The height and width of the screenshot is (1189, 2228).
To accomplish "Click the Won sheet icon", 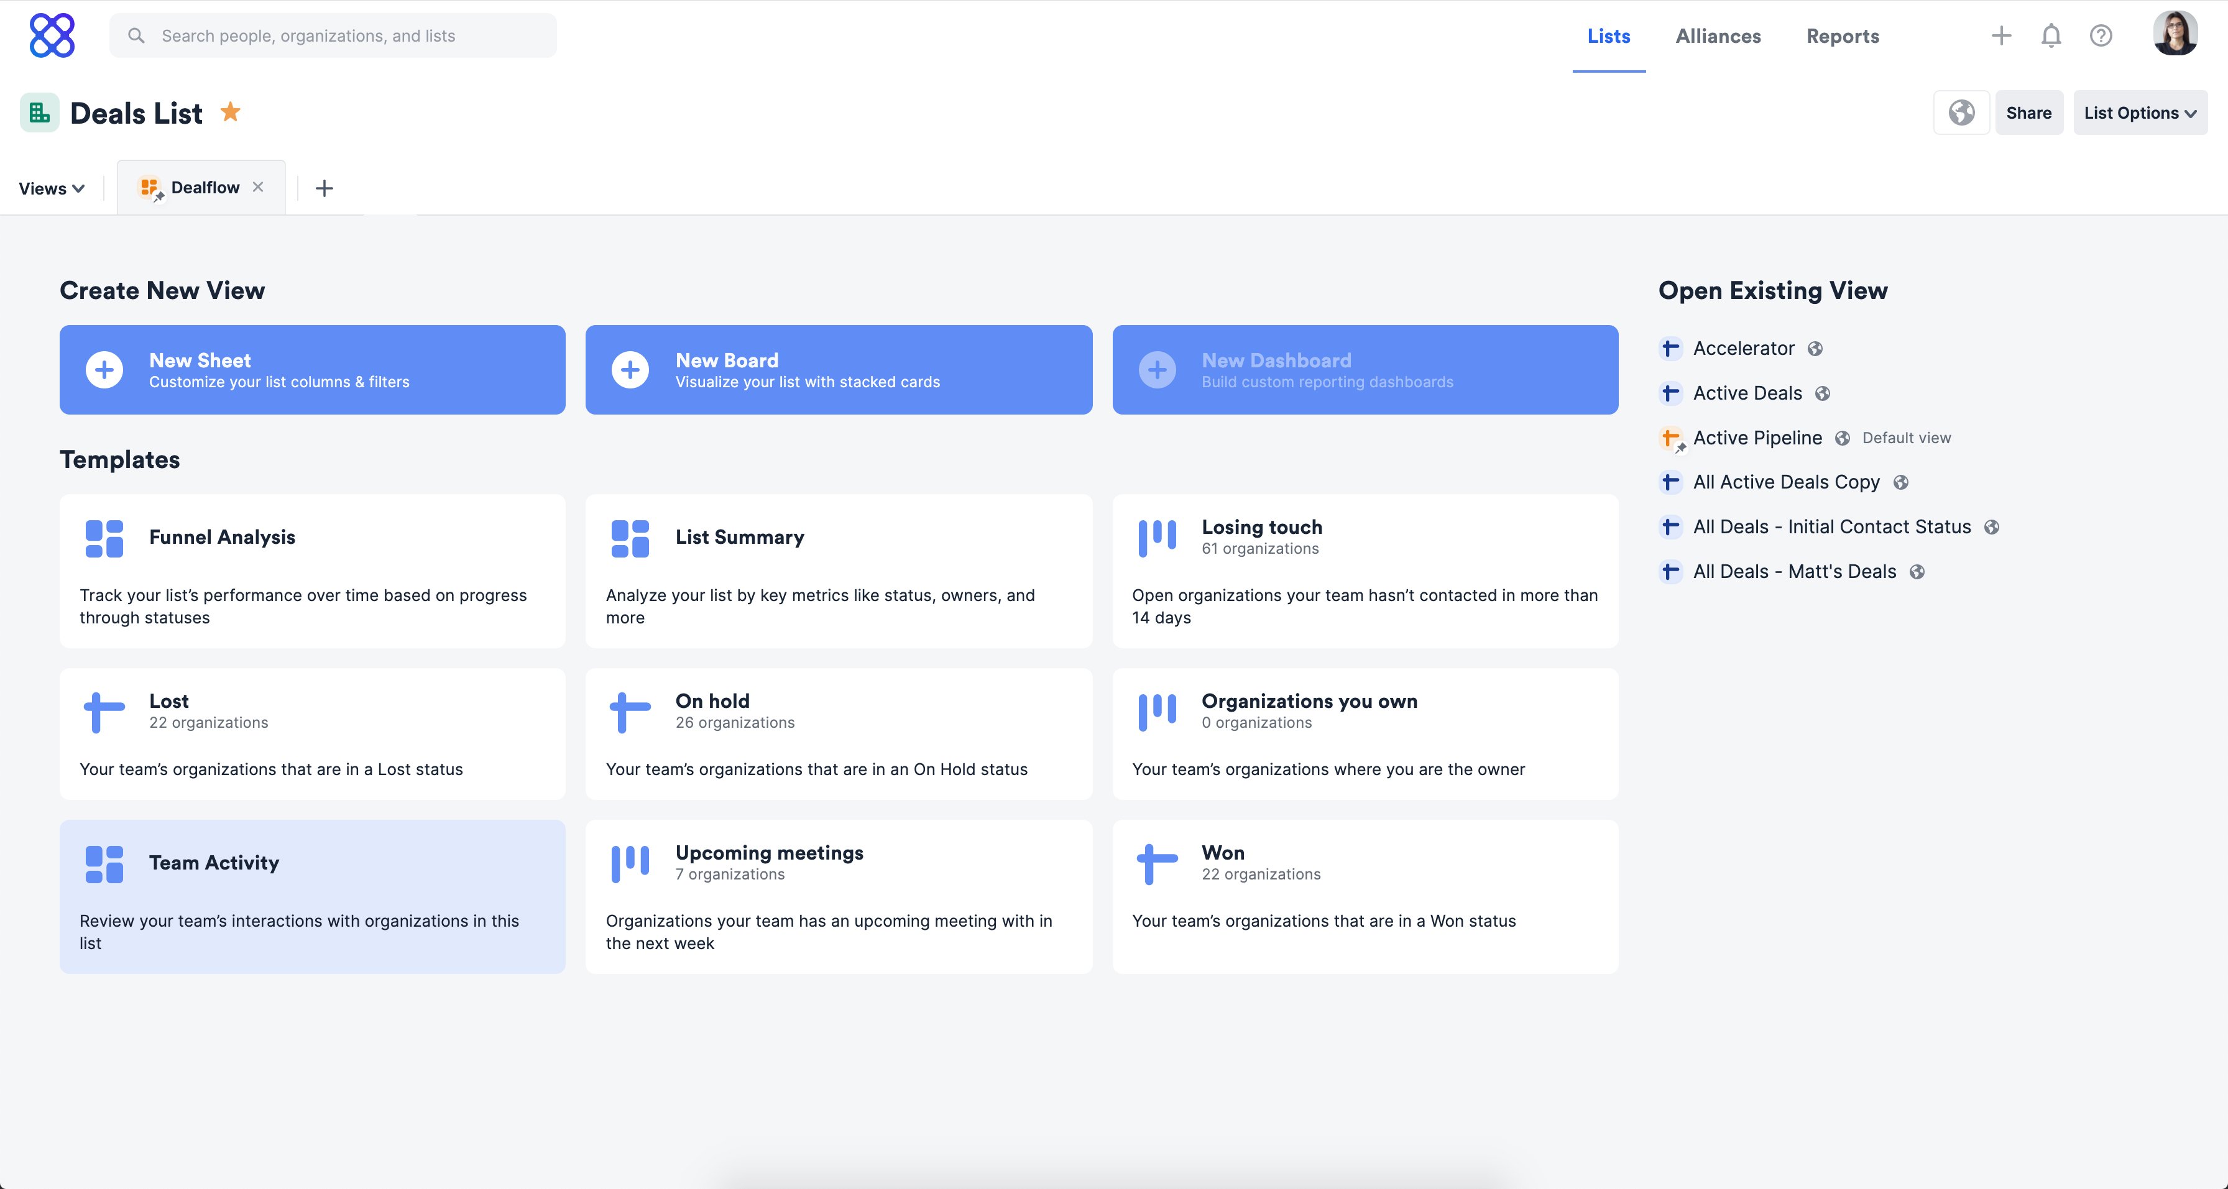I will (x=1158, y=864).
